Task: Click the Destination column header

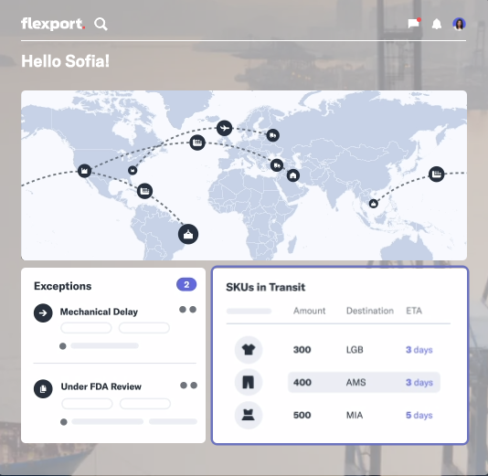Action: (x=370, y=311)
